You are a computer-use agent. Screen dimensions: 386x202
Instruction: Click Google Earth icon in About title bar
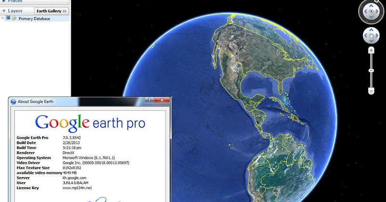tap(14, 101)
